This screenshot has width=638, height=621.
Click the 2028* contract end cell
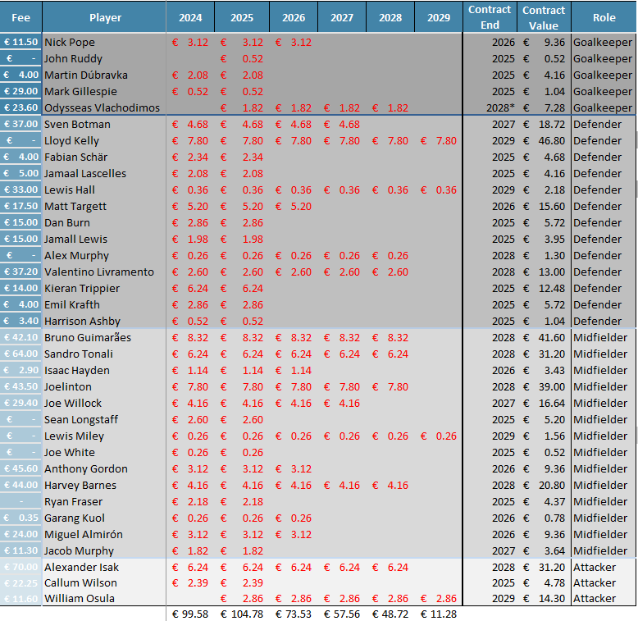point(490,107)
